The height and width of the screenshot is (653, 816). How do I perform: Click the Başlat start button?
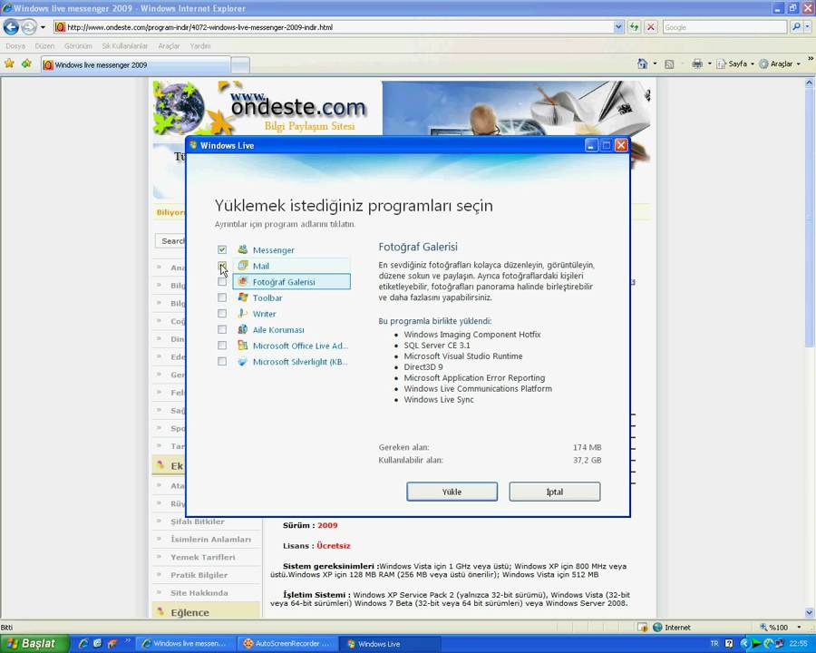[x=34, y=644]
